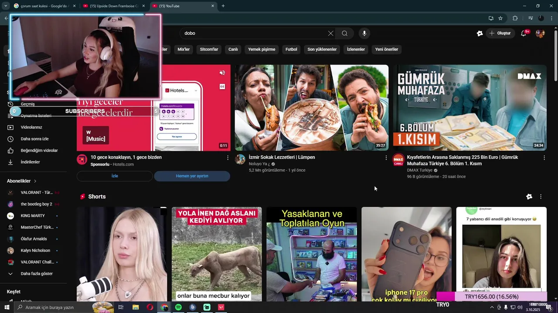Show hidden system tray icons
Image resolution: width=558 pixels, height=313 pixels.
click(492, 307)
